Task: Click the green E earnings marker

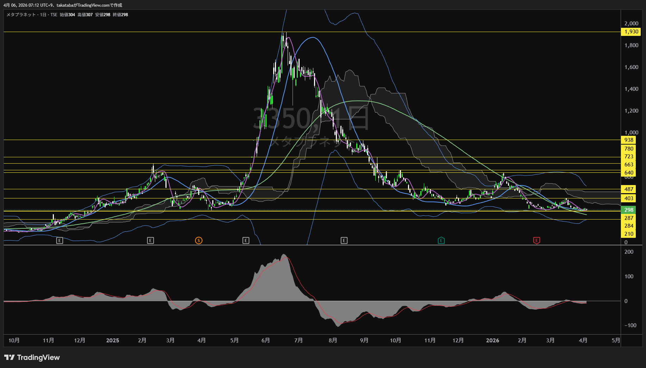Action: click(441, 241)
